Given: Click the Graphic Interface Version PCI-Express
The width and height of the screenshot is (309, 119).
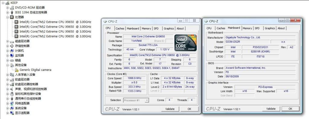Looking at the screenshot, I should pyautogui.click(x=265, y=87).
